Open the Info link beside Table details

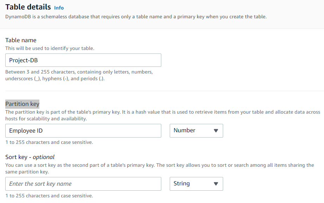(59, 8)
